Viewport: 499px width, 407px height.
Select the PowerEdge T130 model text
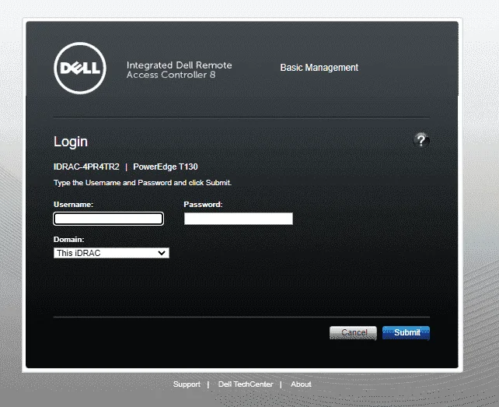click(166, 167)
